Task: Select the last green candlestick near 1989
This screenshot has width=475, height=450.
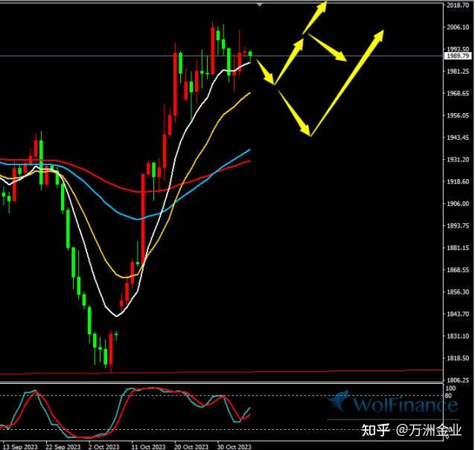Action: (250, 54)
